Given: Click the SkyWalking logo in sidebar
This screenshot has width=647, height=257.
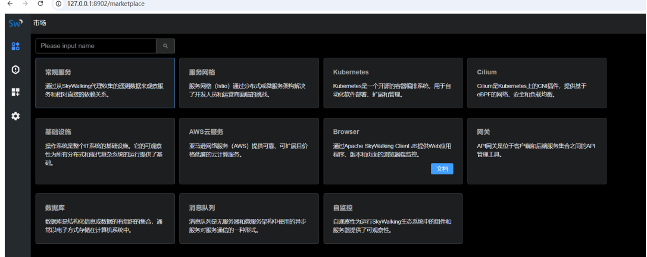Looking at the screenshot, I should (15, 23).
